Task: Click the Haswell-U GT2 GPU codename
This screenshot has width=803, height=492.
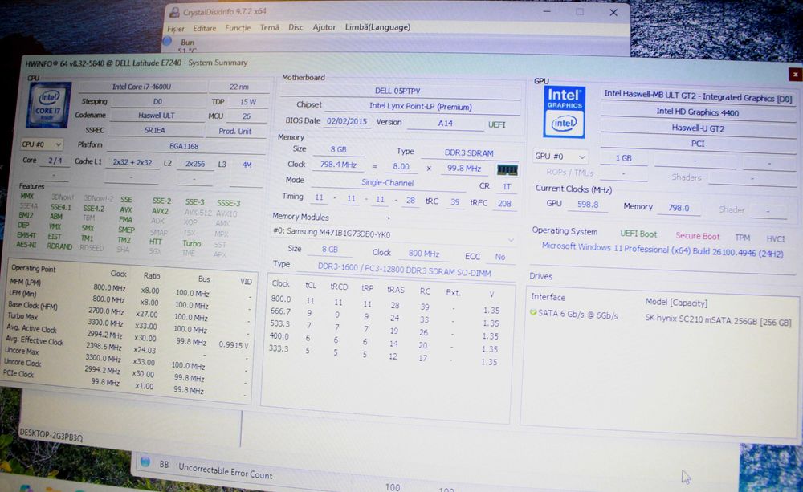Action: tap(698, 128)
